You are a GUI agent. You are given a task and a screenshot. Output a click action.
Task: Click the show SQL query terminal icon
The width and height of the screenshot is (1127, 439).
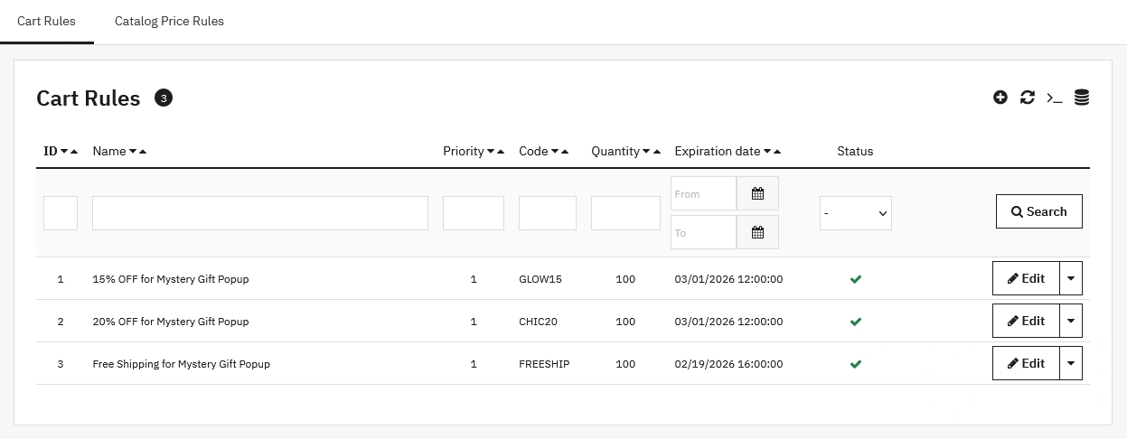pos(1054,98)
